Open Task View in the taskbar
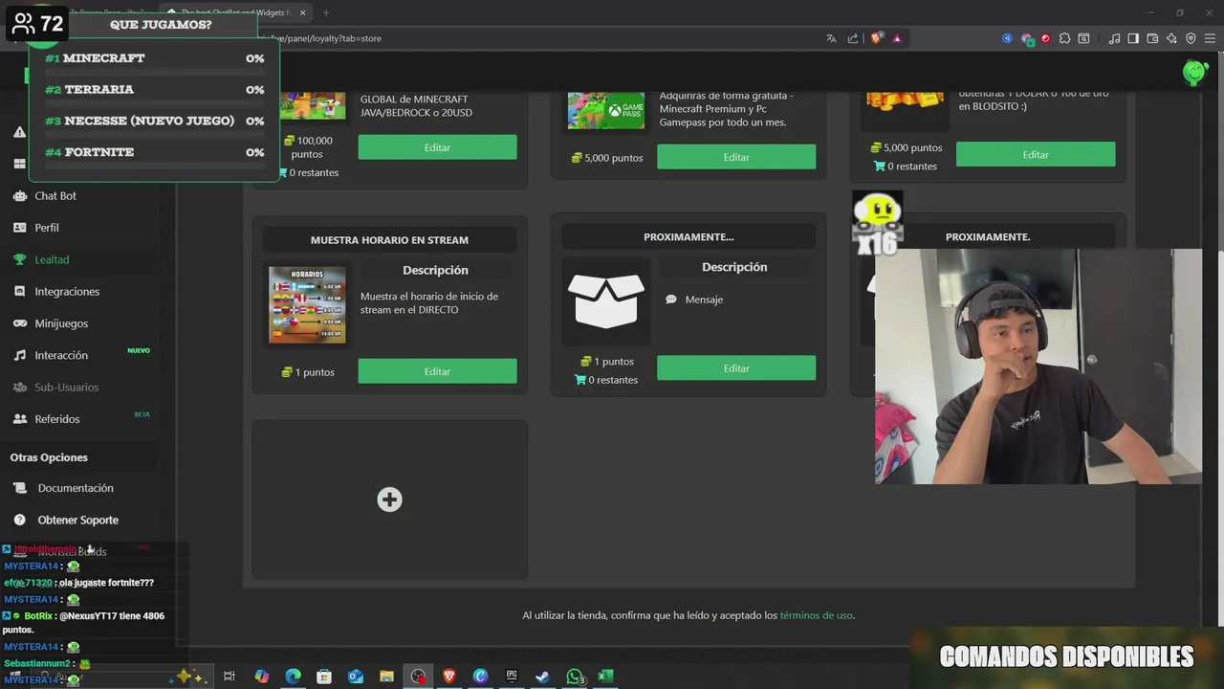 point(229,677)
